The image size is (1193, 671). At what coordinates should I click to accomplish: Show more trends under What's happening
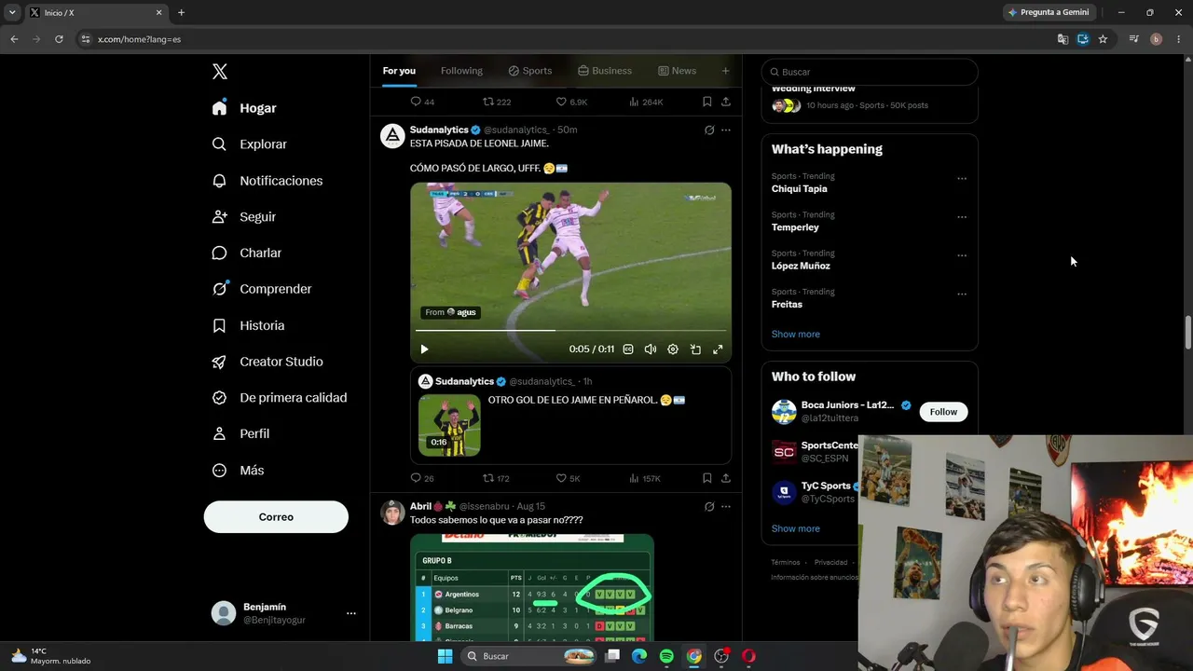click(796, 334)
